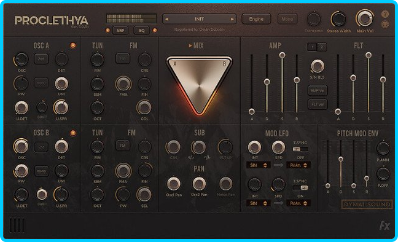This screenshot has width=398, height=242.
Task: Click the Transpose knob
Action: tap(314, 19)
